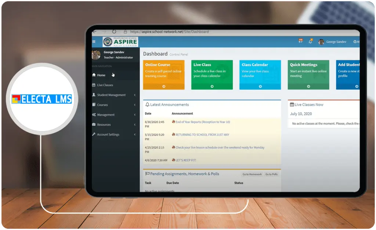This screenshot has width=376, height=230.
Task: Click the Aspire school logo
Action: click(x=120, y=42)
